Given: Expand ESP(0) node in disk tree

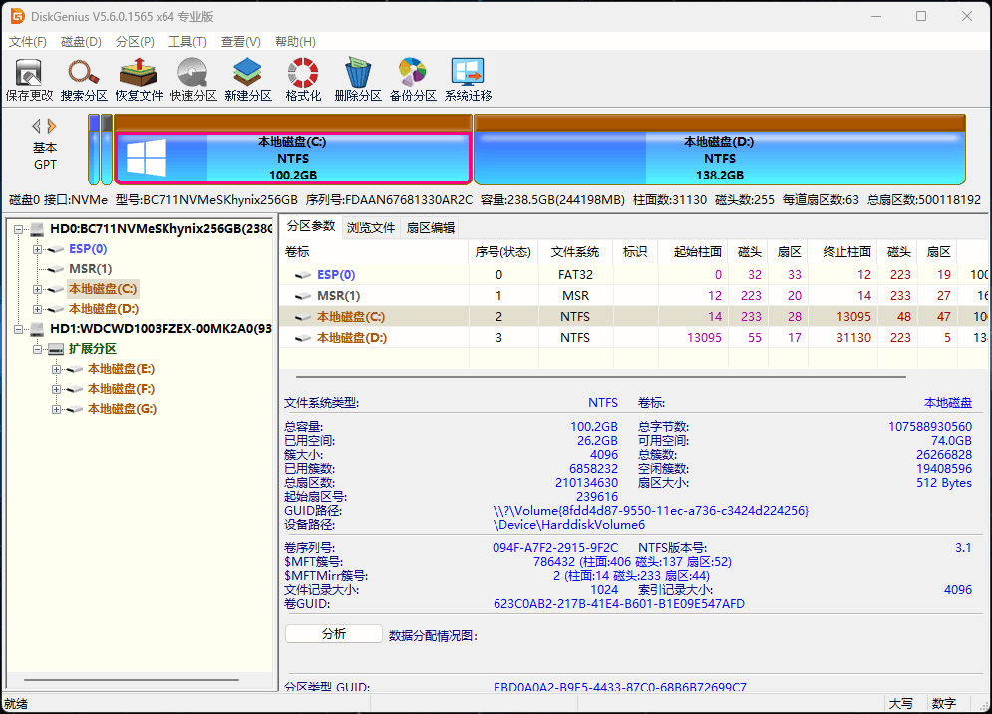Looking at the screenshot, I should click(x=37, y=249).
